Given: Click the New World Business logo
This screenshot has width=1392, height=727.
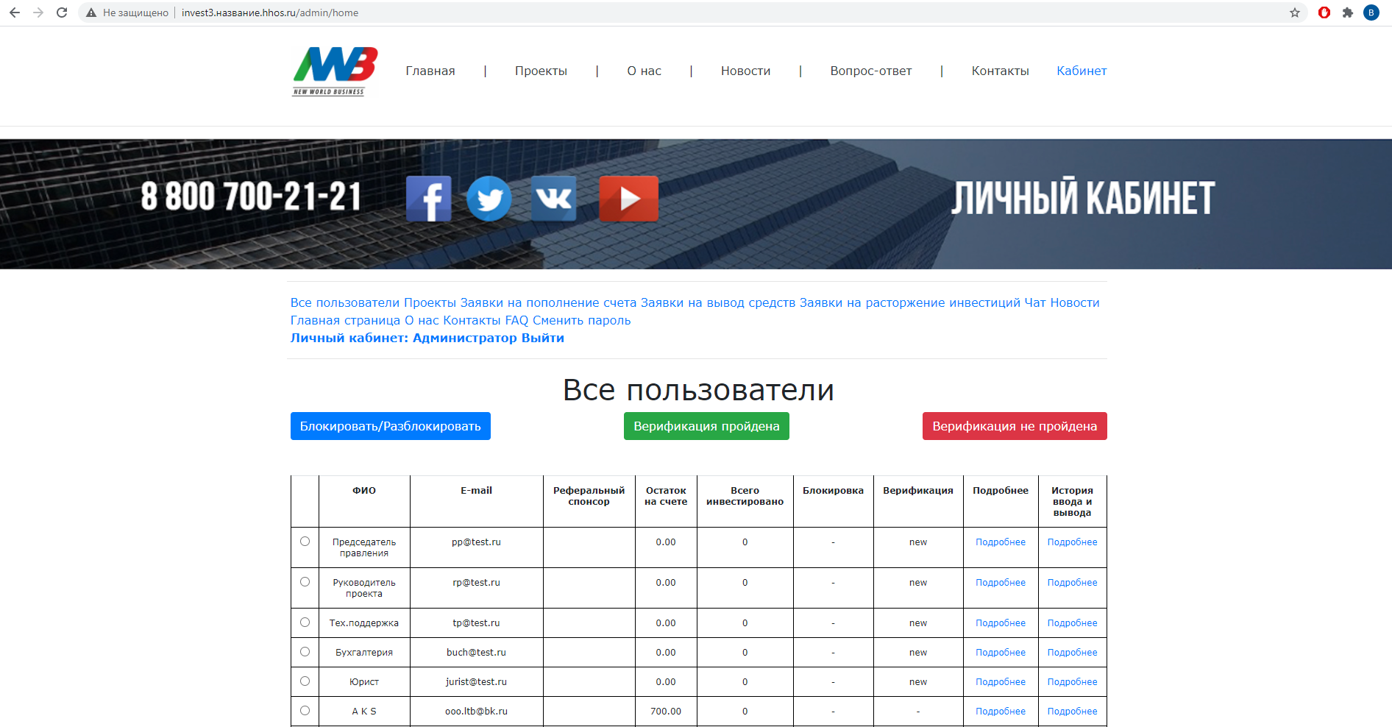Looking at the screenshot, I should (335, 71).
